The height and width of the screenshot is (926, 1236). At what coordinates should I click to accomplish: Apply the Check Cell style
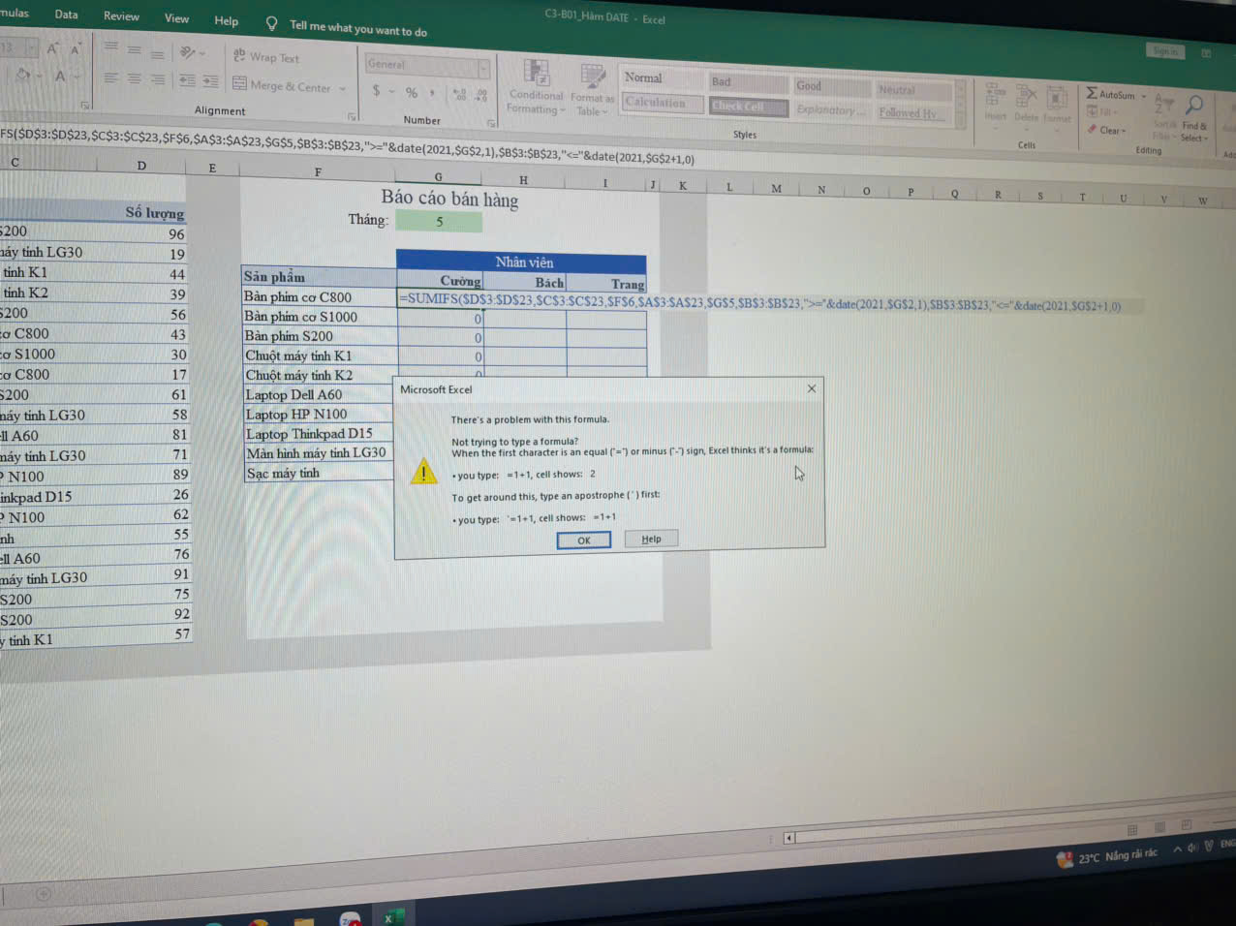pyautogui.click(x=748, y=106)
